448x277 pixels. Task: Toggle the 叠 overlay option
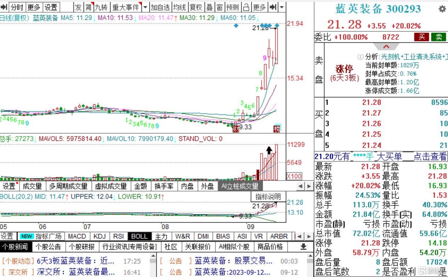[209, 7]
